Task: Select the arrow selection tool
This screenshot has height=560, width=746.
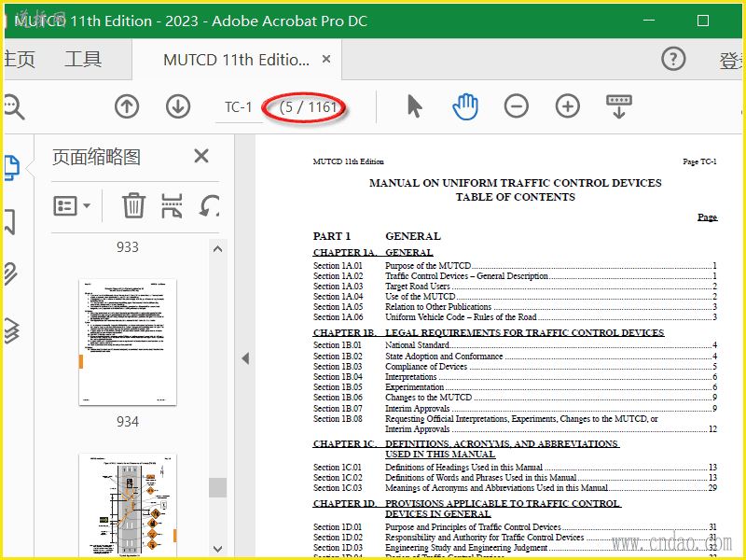Action: click(414, 106)
